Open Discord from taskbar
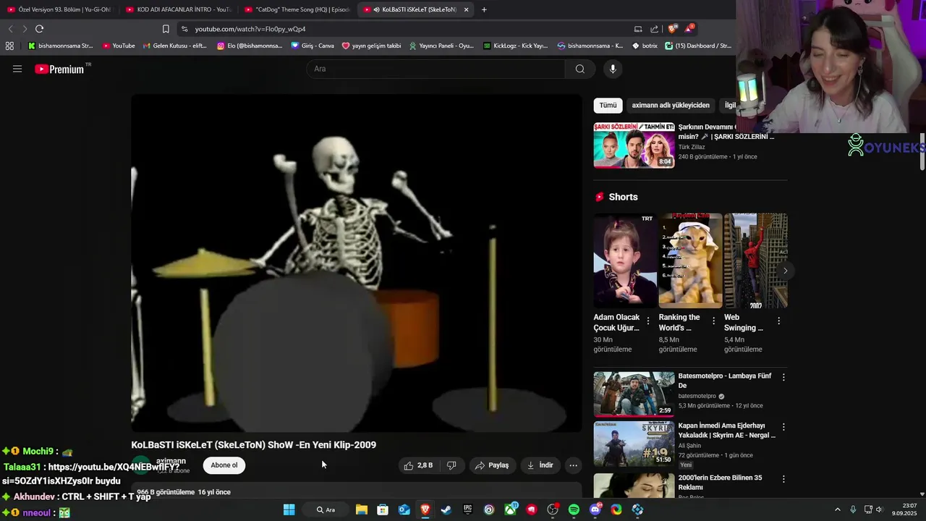Viewport: 926px width, 521px height. coord(595,509)
